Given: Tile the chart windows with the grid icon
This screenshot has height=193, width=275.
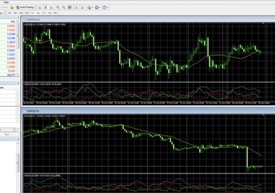Looking at the screenshot, I should tap(70, 7).
